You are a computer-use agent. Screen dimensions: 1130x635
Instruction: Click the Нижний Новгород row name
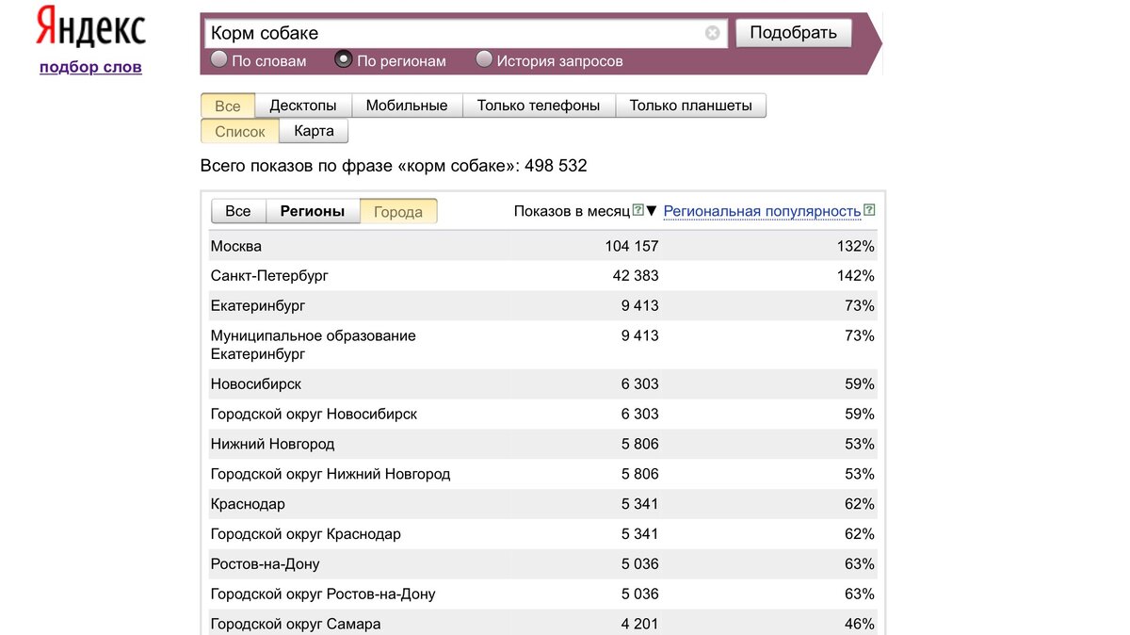[x=273, y=444]
